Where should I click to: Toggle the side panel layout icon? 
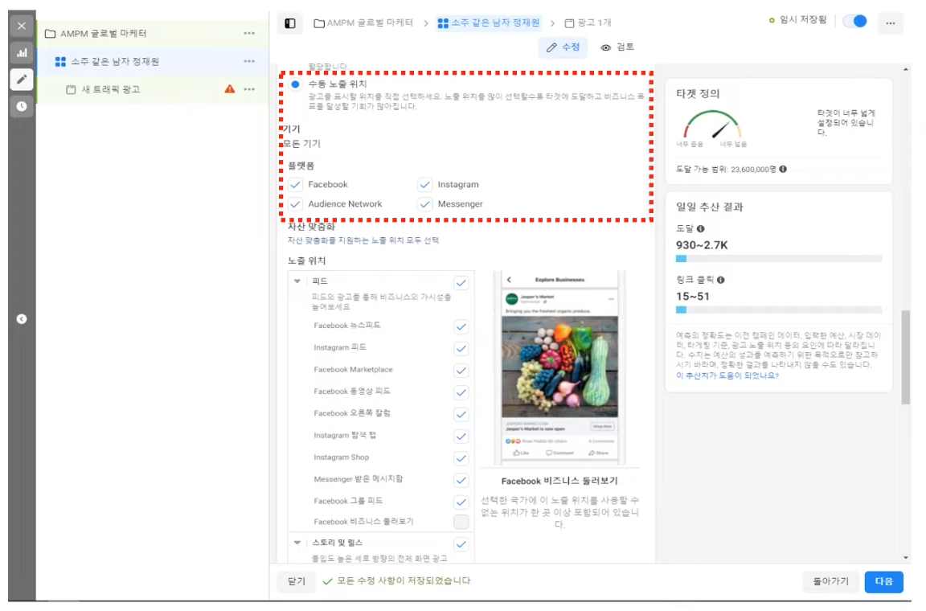coord(290,23)
